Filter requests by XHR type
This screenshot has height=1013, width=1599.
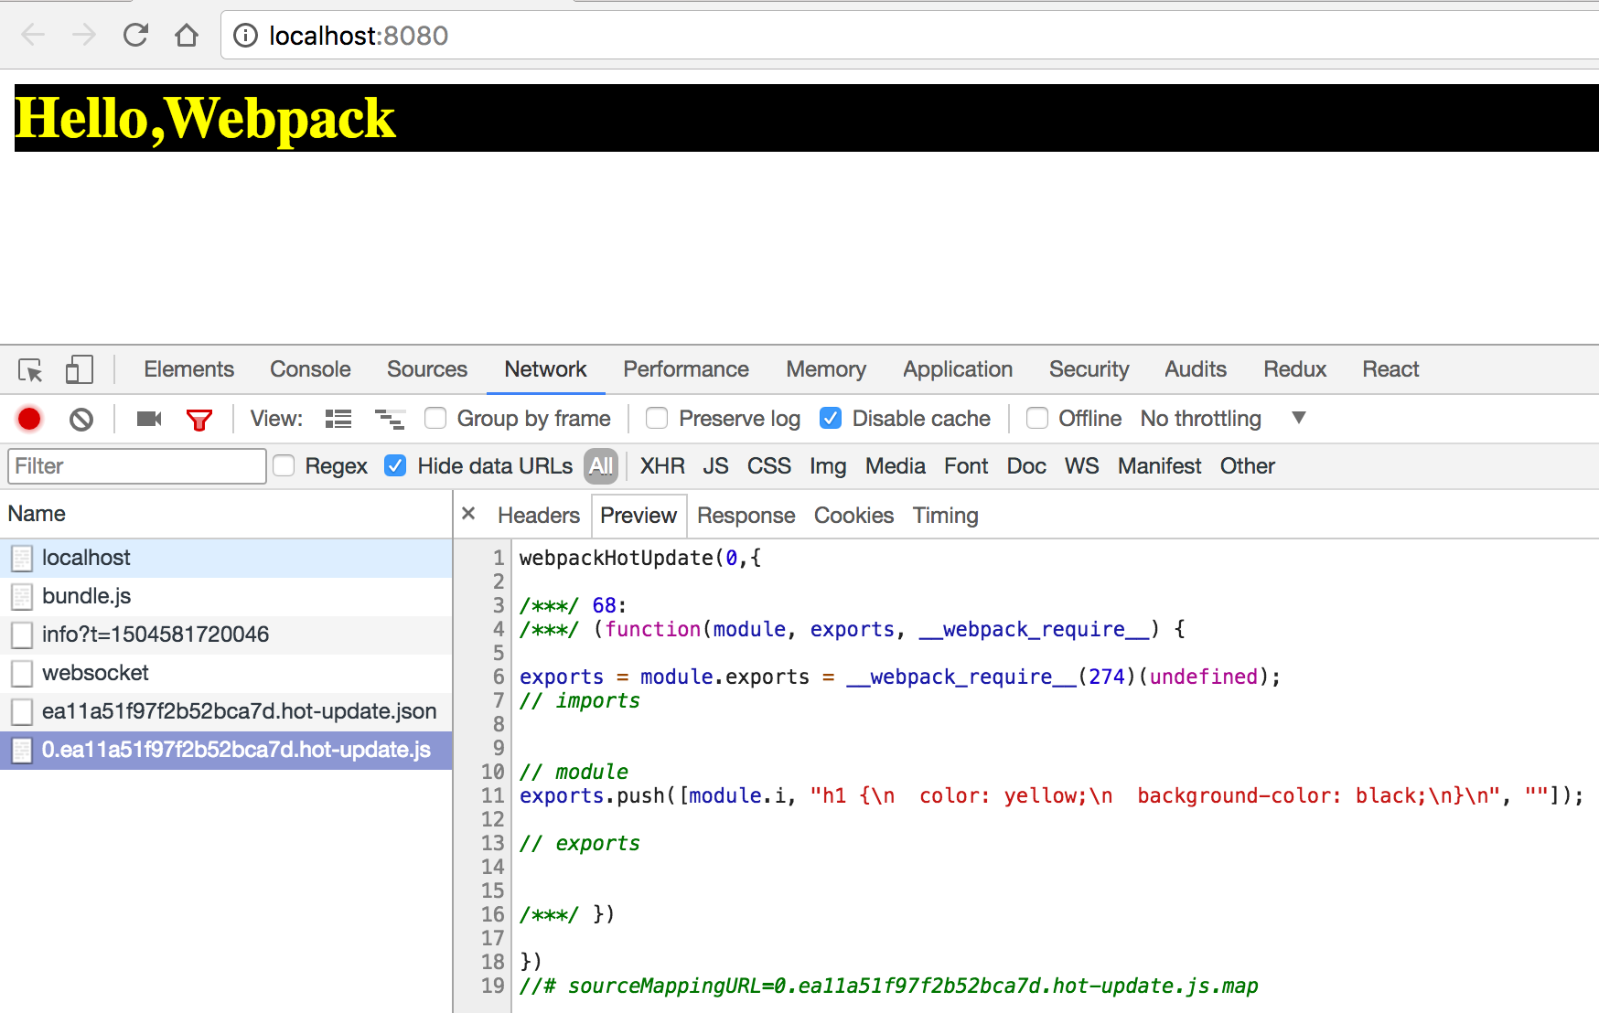662,466
